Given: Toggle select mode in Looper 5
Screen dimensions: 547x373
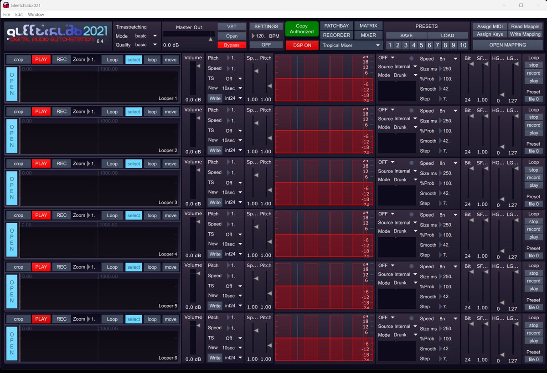Looking at the screenshot, I should pyautogui.click(x=134, y=267).
